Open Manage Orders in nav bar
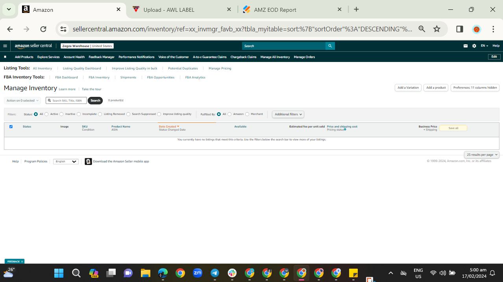Viewport: 503px width, 282px height. [x=304, y=57]
